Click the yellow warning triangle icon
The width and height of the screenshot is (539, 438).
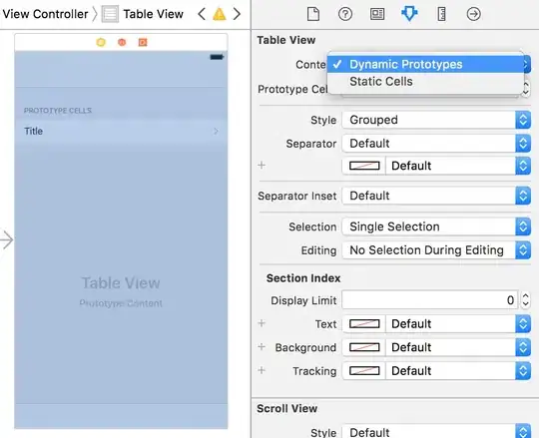219,14
